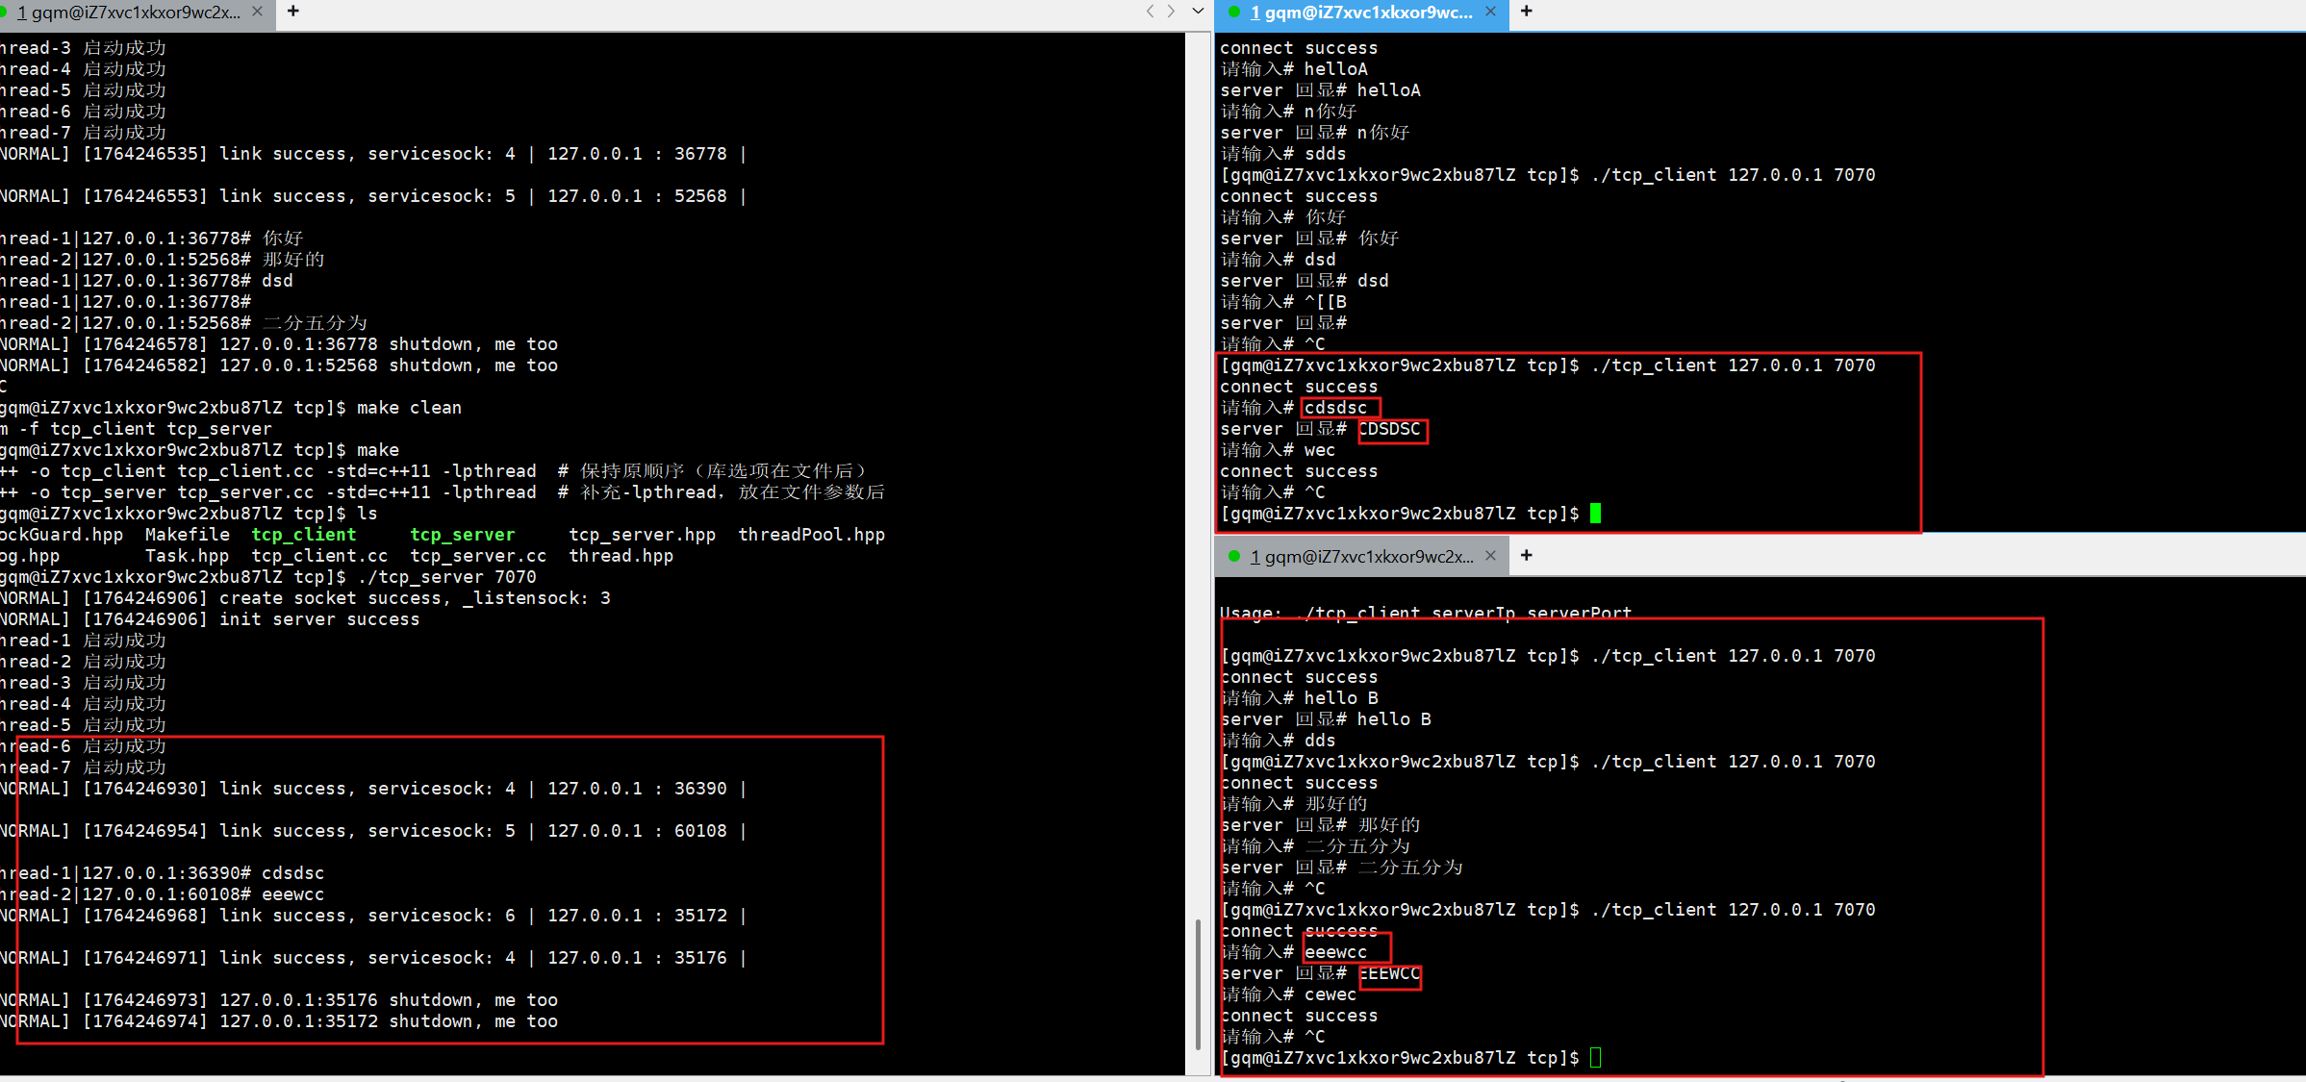The image size is (2306, 1082).
Task: Open the tab list dropdown chevron
Action: (1198, 12)
